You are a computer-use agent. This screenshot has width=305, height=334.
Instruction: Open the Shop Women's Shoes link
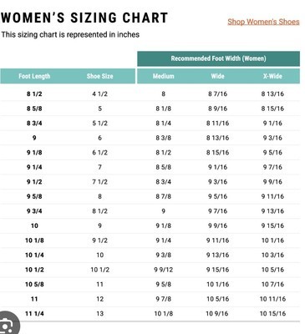263,22
